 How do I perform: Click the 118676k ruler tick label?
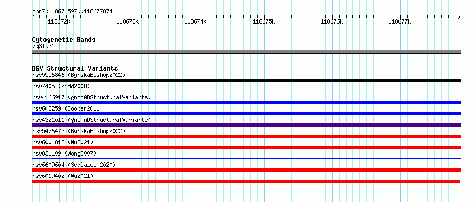[332, 21]
